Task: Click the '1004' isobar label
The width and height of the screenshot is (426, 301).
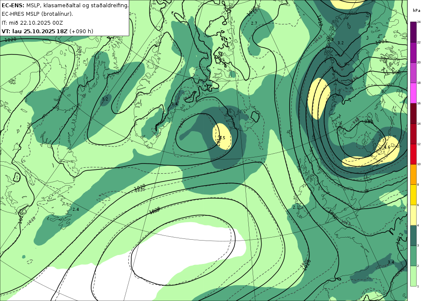Action: point(381,42)
